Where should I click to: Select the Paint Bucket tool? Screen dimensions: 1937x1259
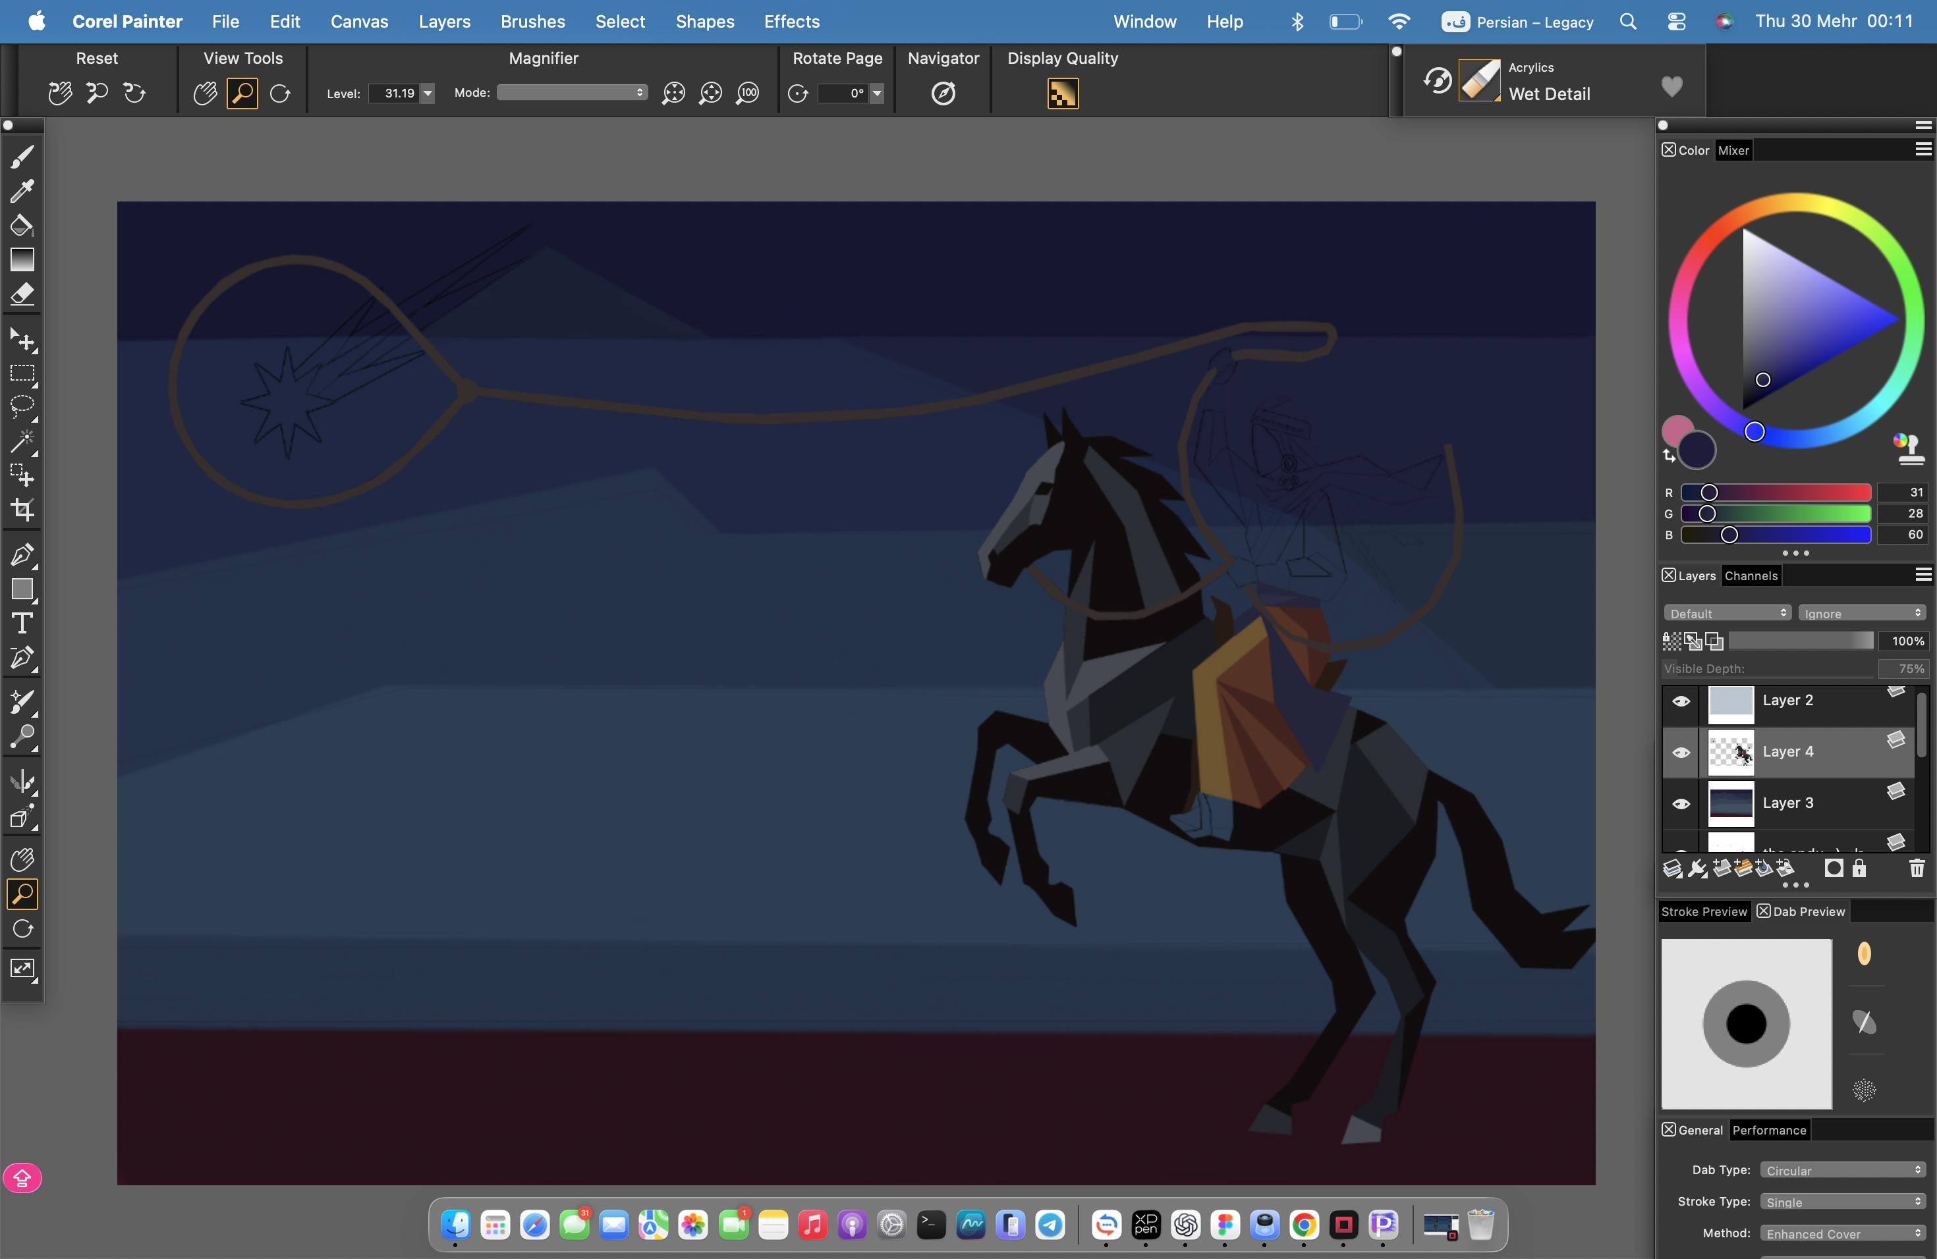[23, 225]
